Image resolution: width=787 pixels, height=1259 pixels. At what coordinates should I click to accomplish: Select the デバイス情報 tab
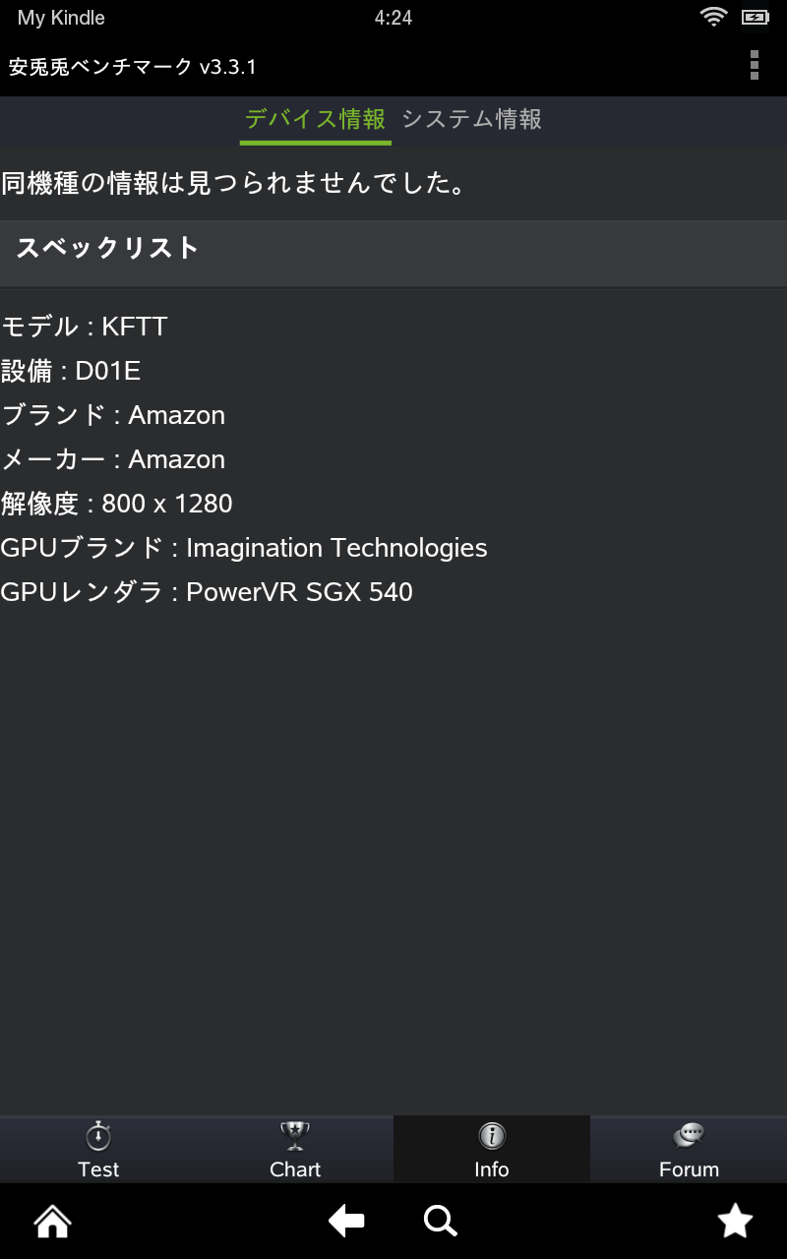(x=315, y=120)
